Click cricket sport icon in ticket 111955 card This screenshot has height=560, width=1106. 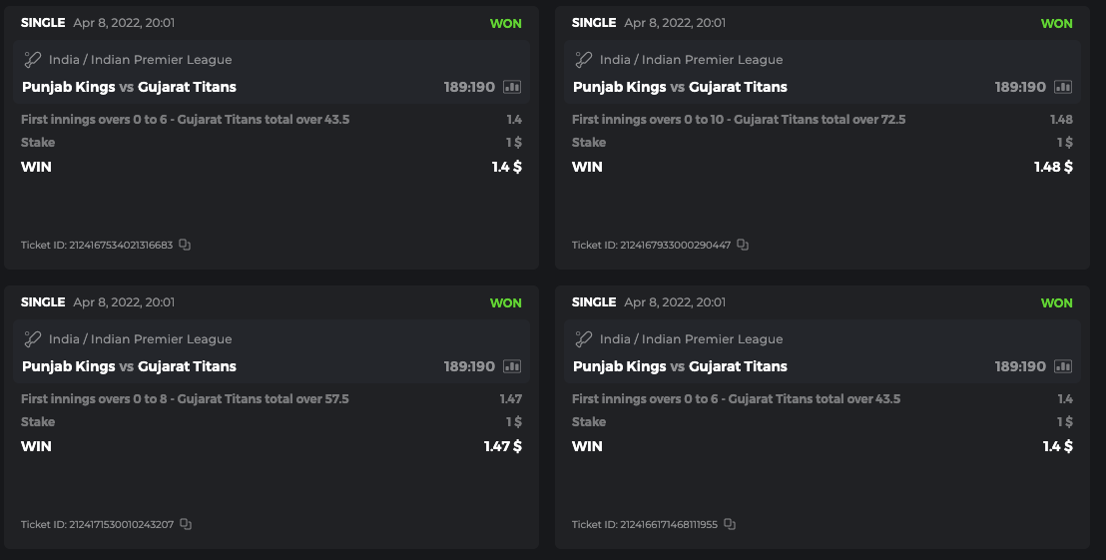pos(584,339)
